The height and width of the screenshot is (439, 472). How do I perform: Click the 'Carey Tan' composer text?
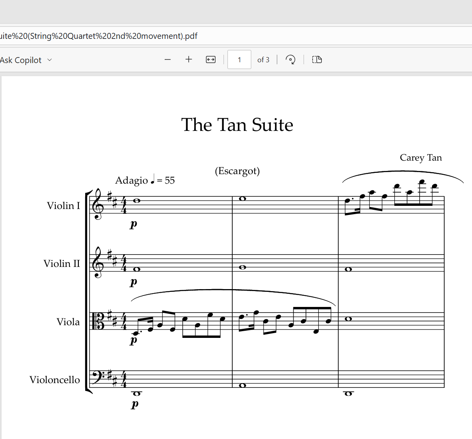(x=421, y=157)
